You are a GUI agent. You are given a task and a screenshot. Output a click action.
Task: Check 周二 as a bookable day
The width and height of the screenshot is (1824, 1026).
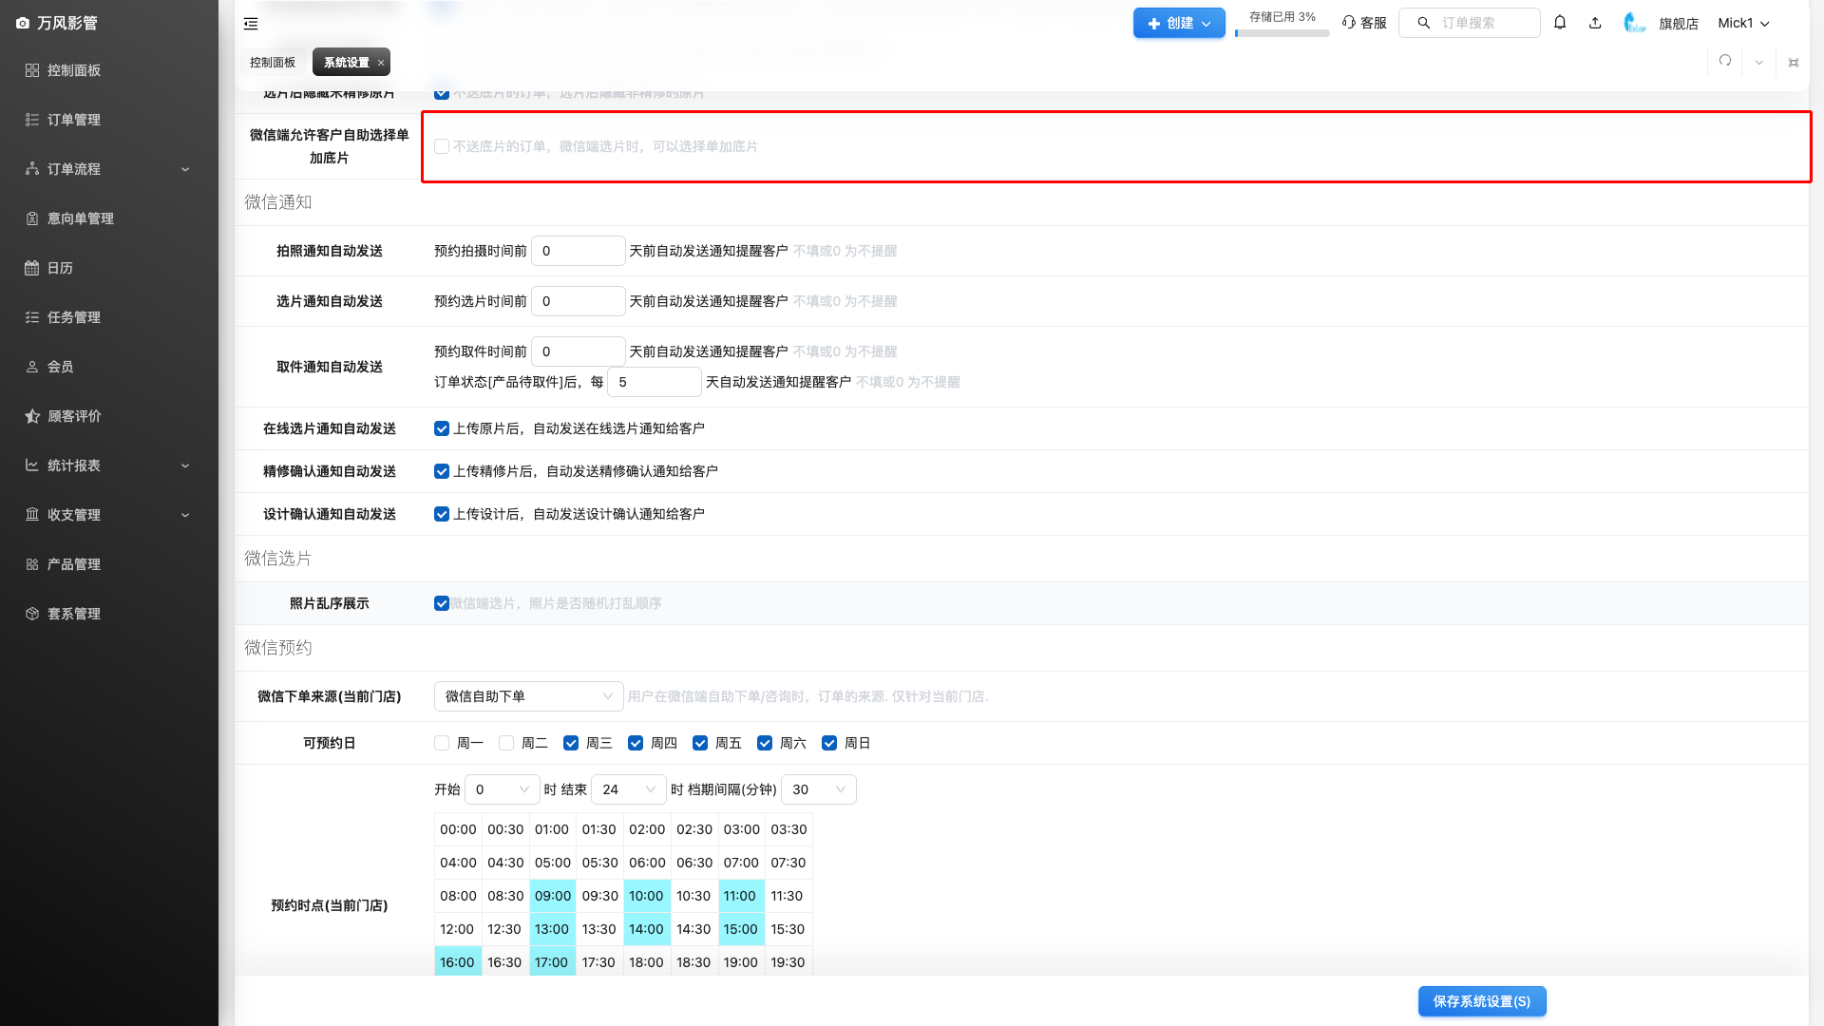[506, 743]
